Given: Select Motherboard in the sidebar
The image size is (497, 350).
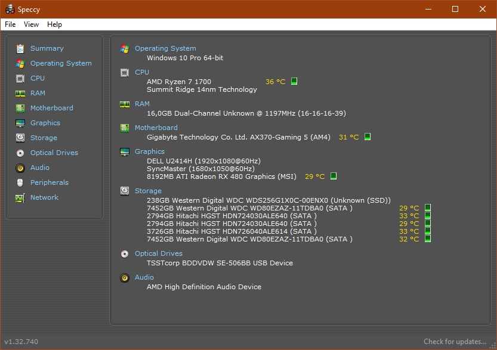Looking at the screenshot, I should coord(52,108).
